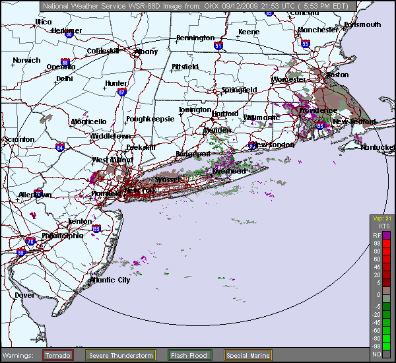Click the Philadelphia city label
This screenshot has height=363, width=396.
coord(63,236)
